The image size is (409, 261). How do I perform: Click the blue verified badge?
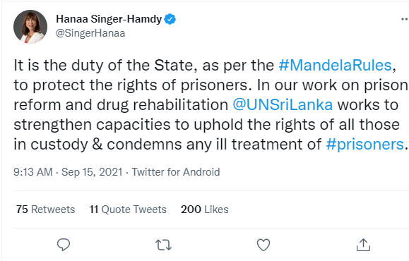coord(170,19)
